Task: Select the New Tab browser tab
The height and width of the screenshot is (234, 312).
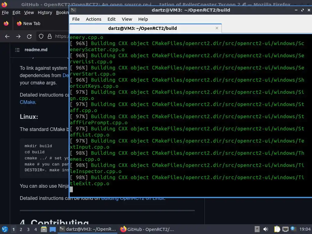Action: tap(31, 23)
